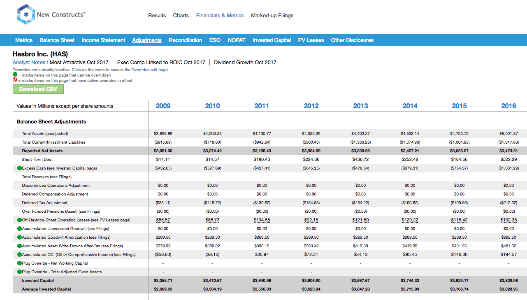Image resolution: width=527 pixels, height=300 pixels.
Task: Click green override icon for Accumulated Asset Write-Downs
Action: (x=19, y=246)
